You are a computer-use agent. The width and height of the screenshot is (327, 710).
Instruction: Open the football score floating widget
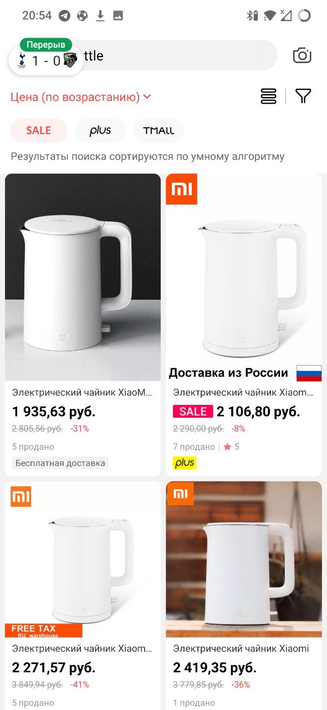pos(46,57)
